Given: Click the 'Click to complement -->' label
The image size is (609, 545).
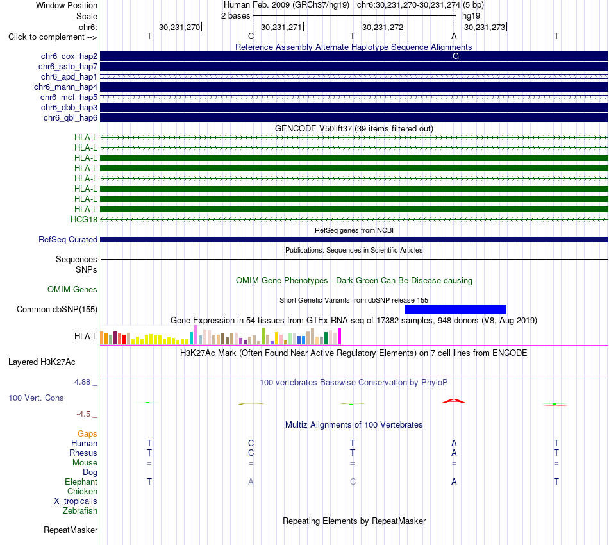Looking at the screenshot, I should pos(53,37).
